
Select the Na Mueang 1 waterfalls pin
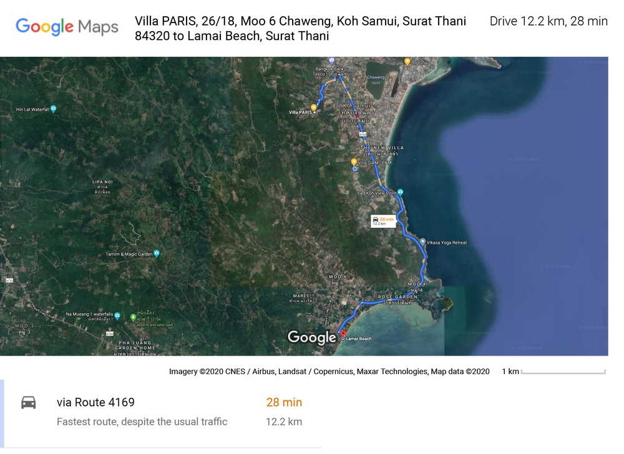117,315
